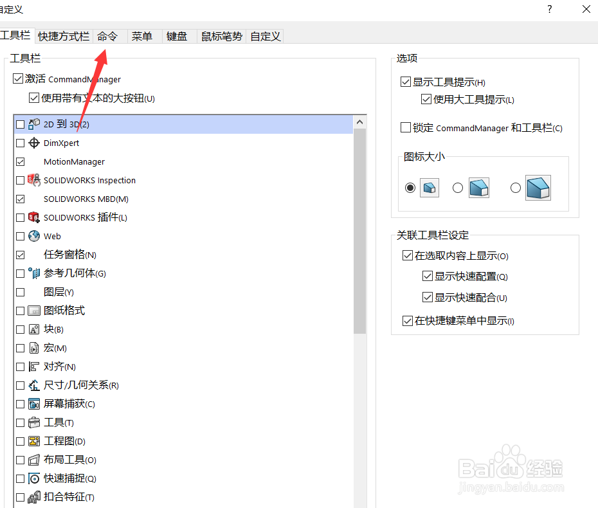Click the 宏 macro icon
Viewport: 598px width, 508px height.
34,348
